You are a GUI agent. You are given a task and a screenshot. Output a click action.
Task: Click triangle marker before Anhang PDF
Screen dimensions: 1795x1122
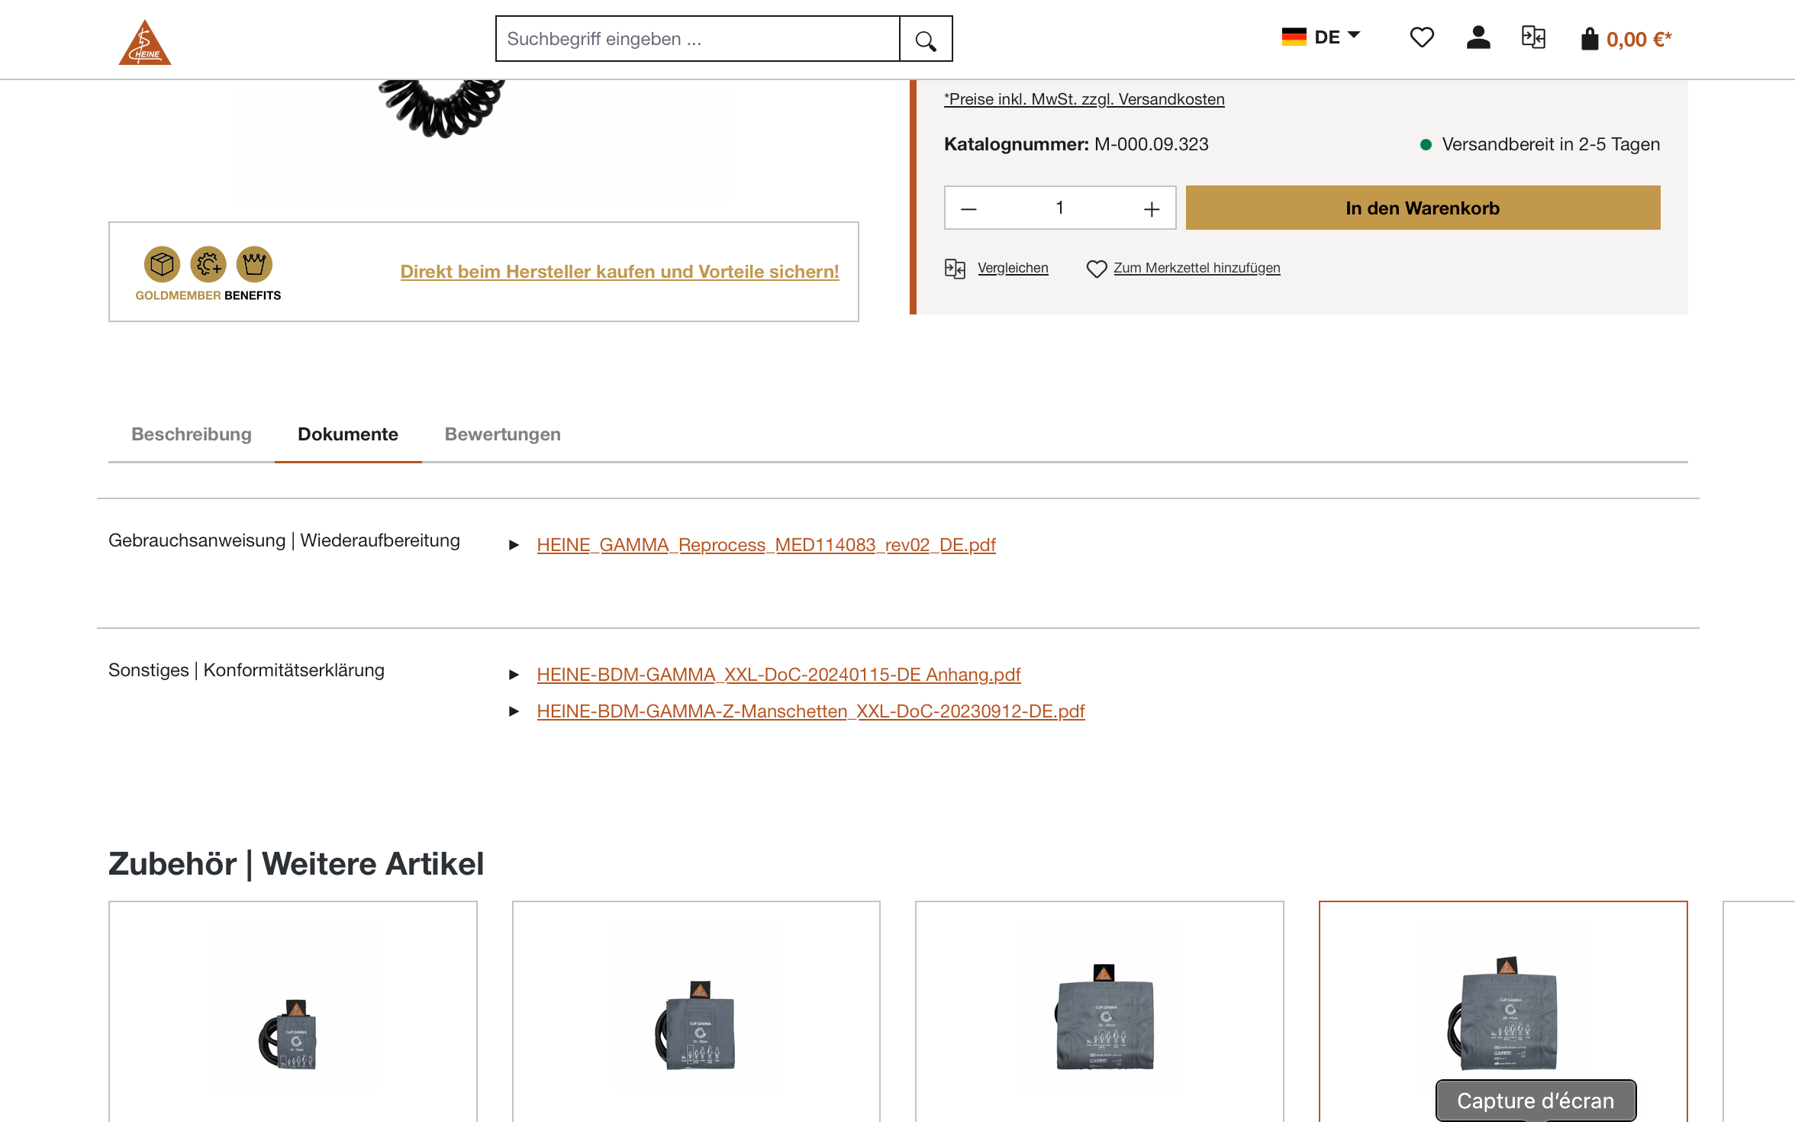coord(514,675)
